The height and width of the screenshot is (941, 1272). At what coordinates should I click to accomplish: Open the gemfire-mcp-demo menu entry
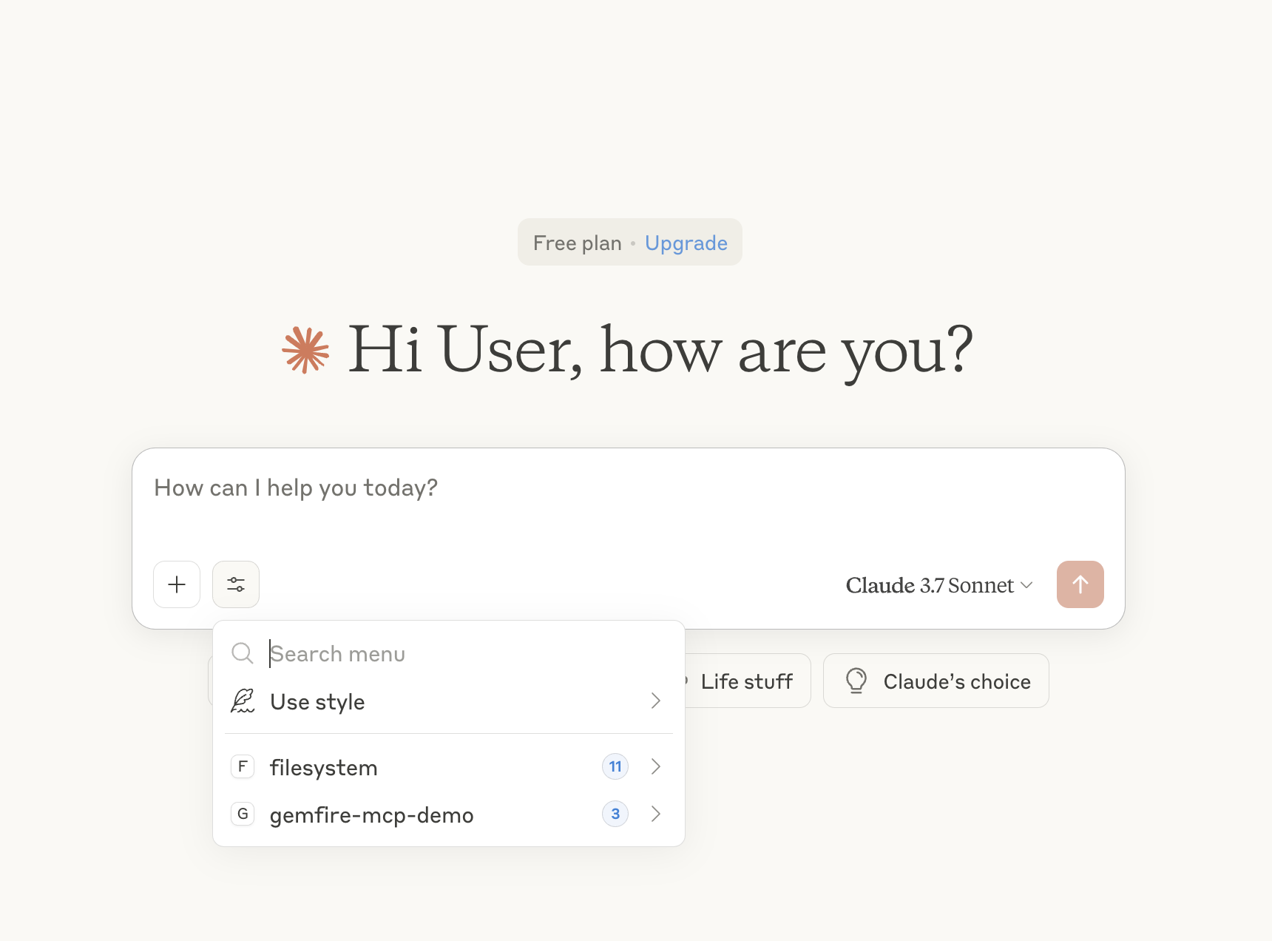tap(449, 814)
